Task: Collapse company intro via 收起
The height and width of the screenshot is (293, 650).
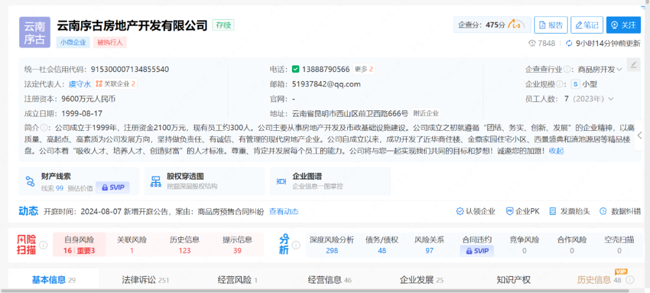Action: click(x=556, y=151)
